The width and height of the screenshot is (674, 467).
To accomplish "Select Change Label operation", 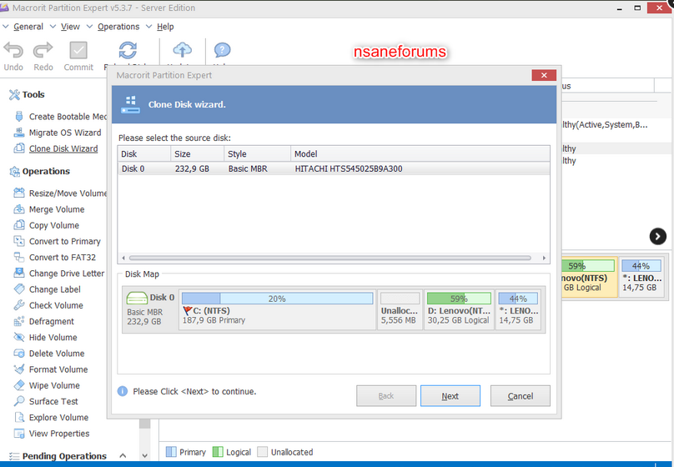I will [48, 289].
